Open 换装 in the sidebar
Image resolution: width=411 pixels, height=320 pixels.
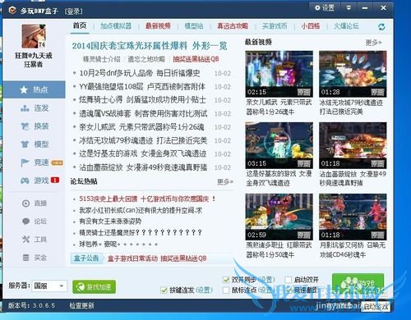pos(35,126)
